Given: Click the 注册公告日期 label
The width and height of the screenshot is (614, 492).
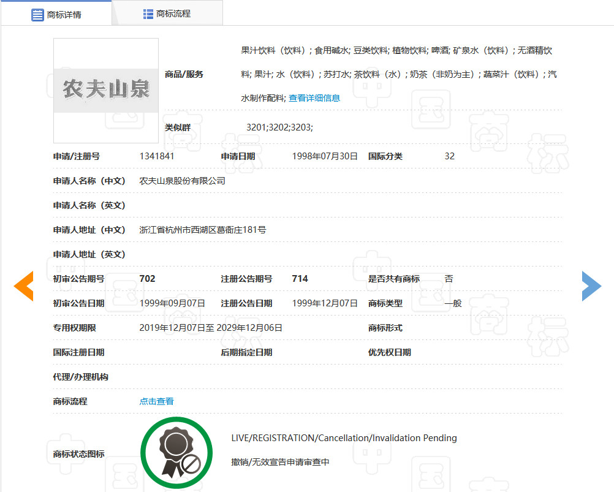Looking at the screenshot, I should [x=247, y=303].
